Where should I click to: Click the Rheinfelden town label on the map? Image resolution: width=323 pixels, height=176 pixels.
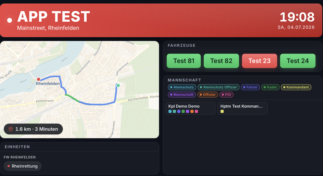click(48, 84)
